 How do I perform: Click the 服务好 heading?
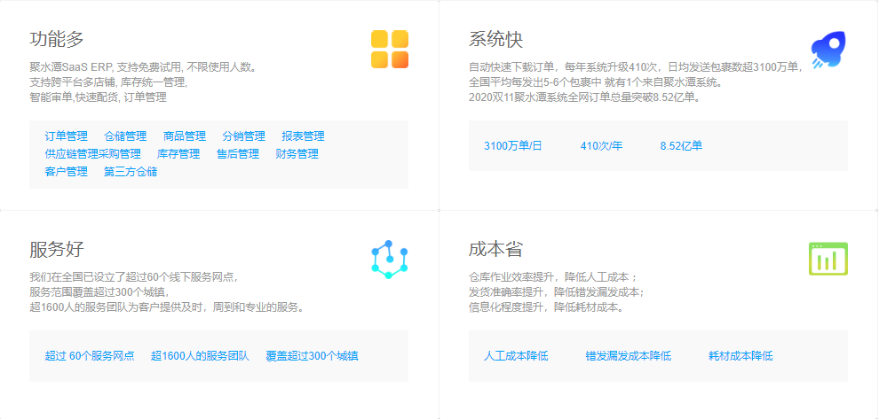57,249
